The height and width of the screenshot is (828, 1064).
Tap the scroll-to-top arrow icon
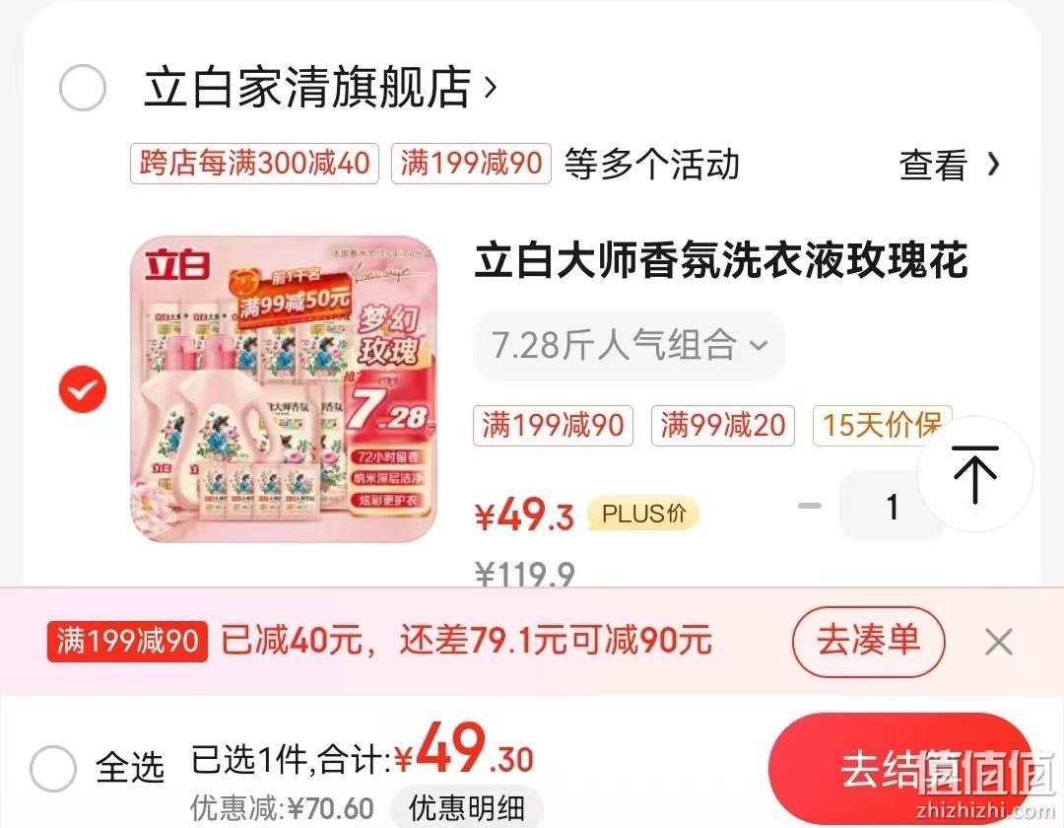[975, 474]
